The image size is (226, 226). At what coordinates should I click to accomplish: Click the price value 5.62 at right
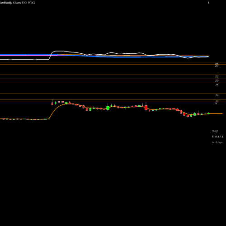215,131
